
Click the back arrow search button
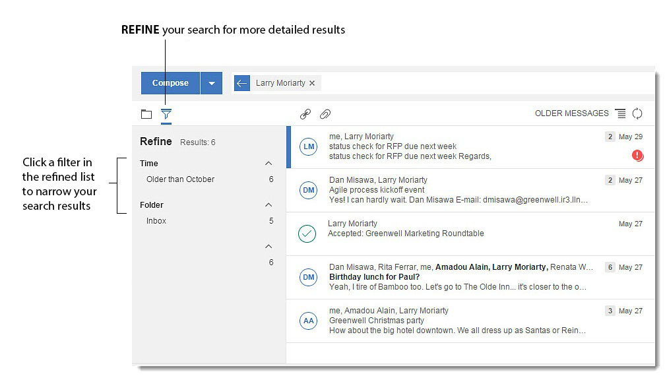[241, 83]
